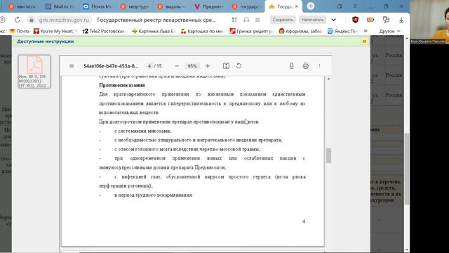Click the QR code grid icon in address bar

234,20
